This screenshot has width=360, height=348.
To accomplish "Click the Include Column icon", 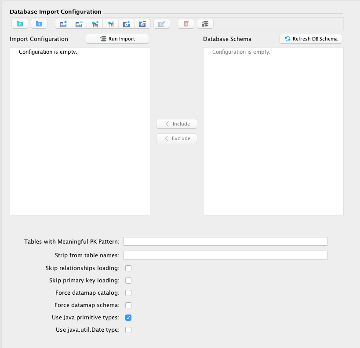I will (x=95, y=24).
